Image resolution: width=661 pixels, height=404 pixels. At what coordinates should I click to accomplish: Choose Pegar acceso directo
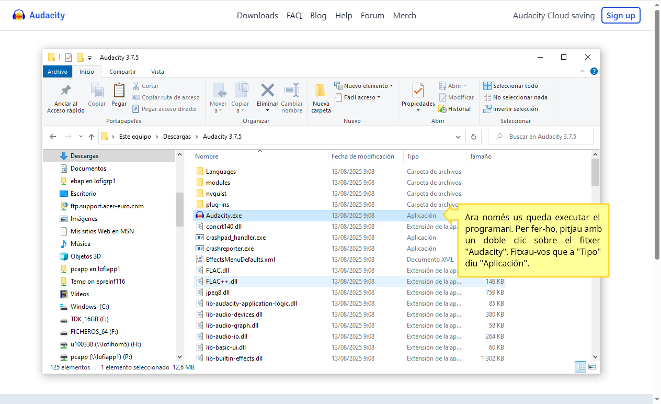click(164, 109)
